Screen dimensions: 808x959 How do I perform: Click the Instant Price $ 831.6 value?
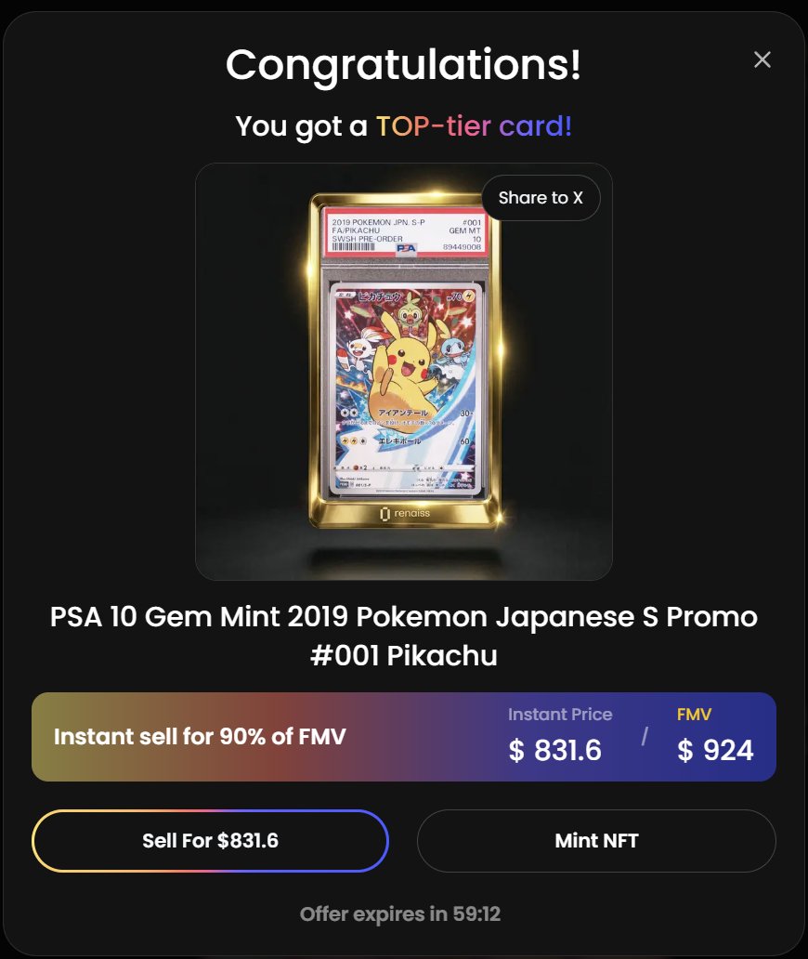(555, 751)
